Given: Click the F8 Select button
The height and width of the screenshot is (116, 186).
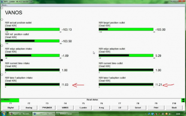Looking at the screenshot, I should [x=138, y=108].
